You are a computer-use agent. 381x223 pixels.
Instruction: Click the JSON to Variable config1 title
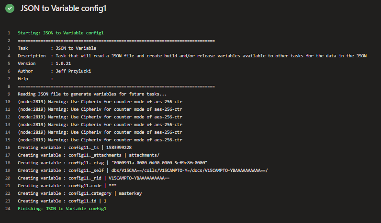63,9
